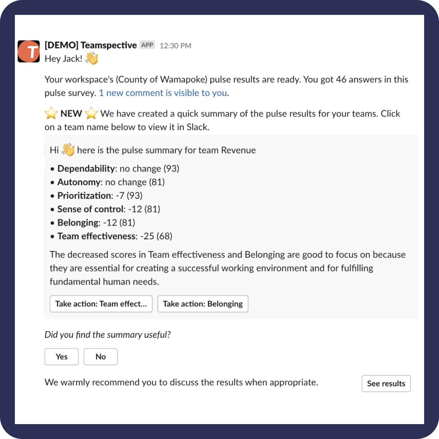Click the Hey Jack greeting header

[x=63, y=58]
